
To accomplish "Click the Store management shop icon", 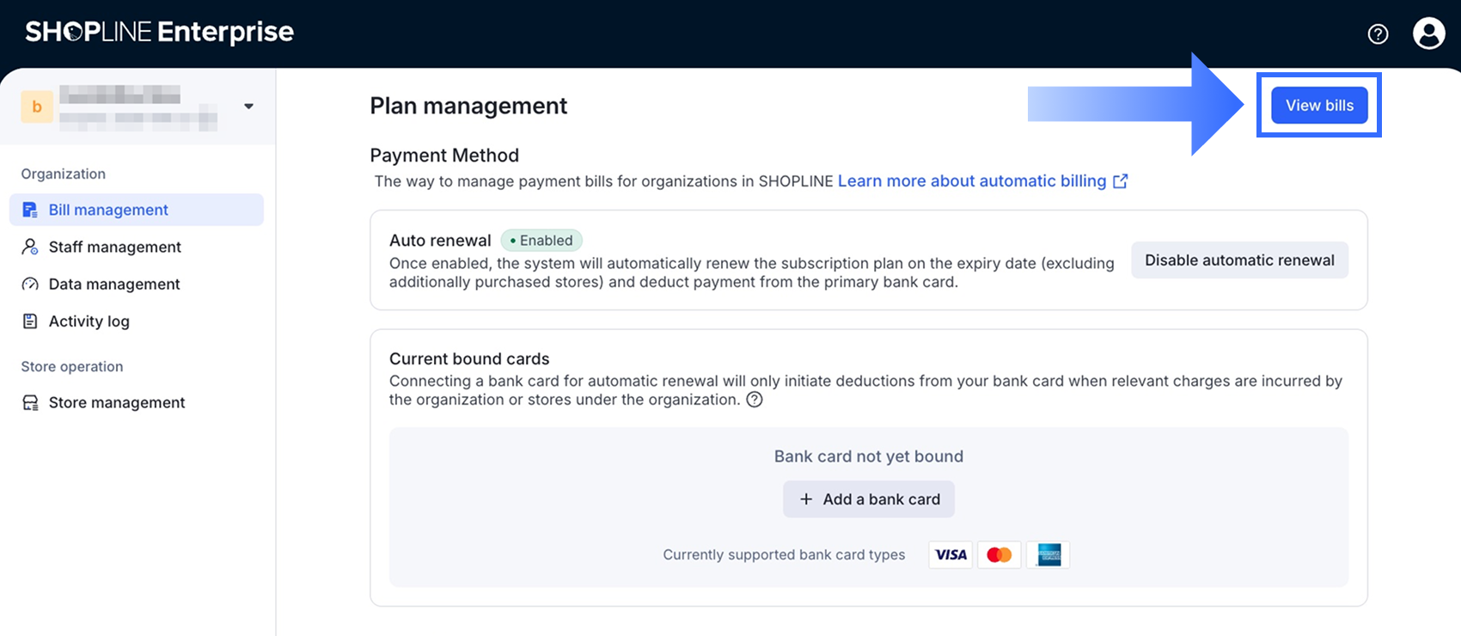I will coord(30,402).
